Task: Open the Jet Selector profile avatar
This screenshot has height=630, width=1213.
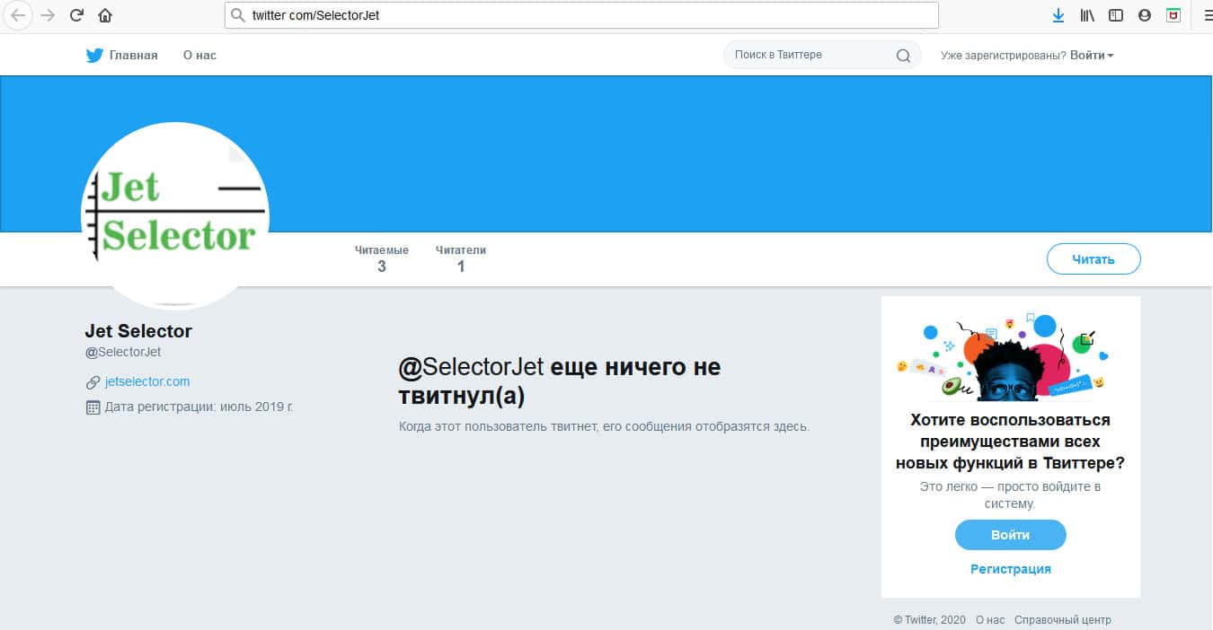Action: 175,215
